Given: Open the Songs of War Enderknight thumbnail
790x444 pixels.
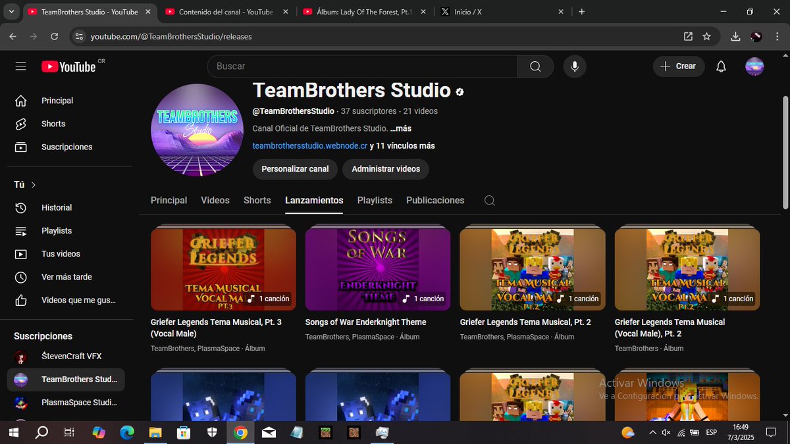Looking at the screenshot, I should (378, 268).
